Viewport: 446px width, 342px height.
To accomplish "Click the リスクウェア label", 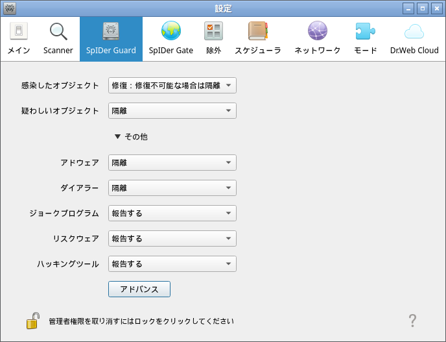I will point(76,239).
